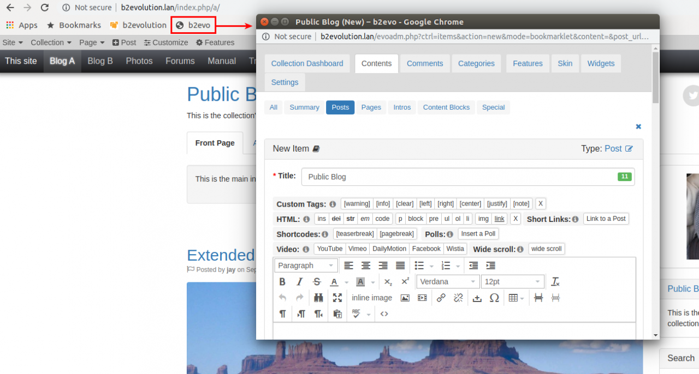This screenshot has width=699, height=374.
Task: Expand the text color picker arrow
Action: click(x=346, y=282)
